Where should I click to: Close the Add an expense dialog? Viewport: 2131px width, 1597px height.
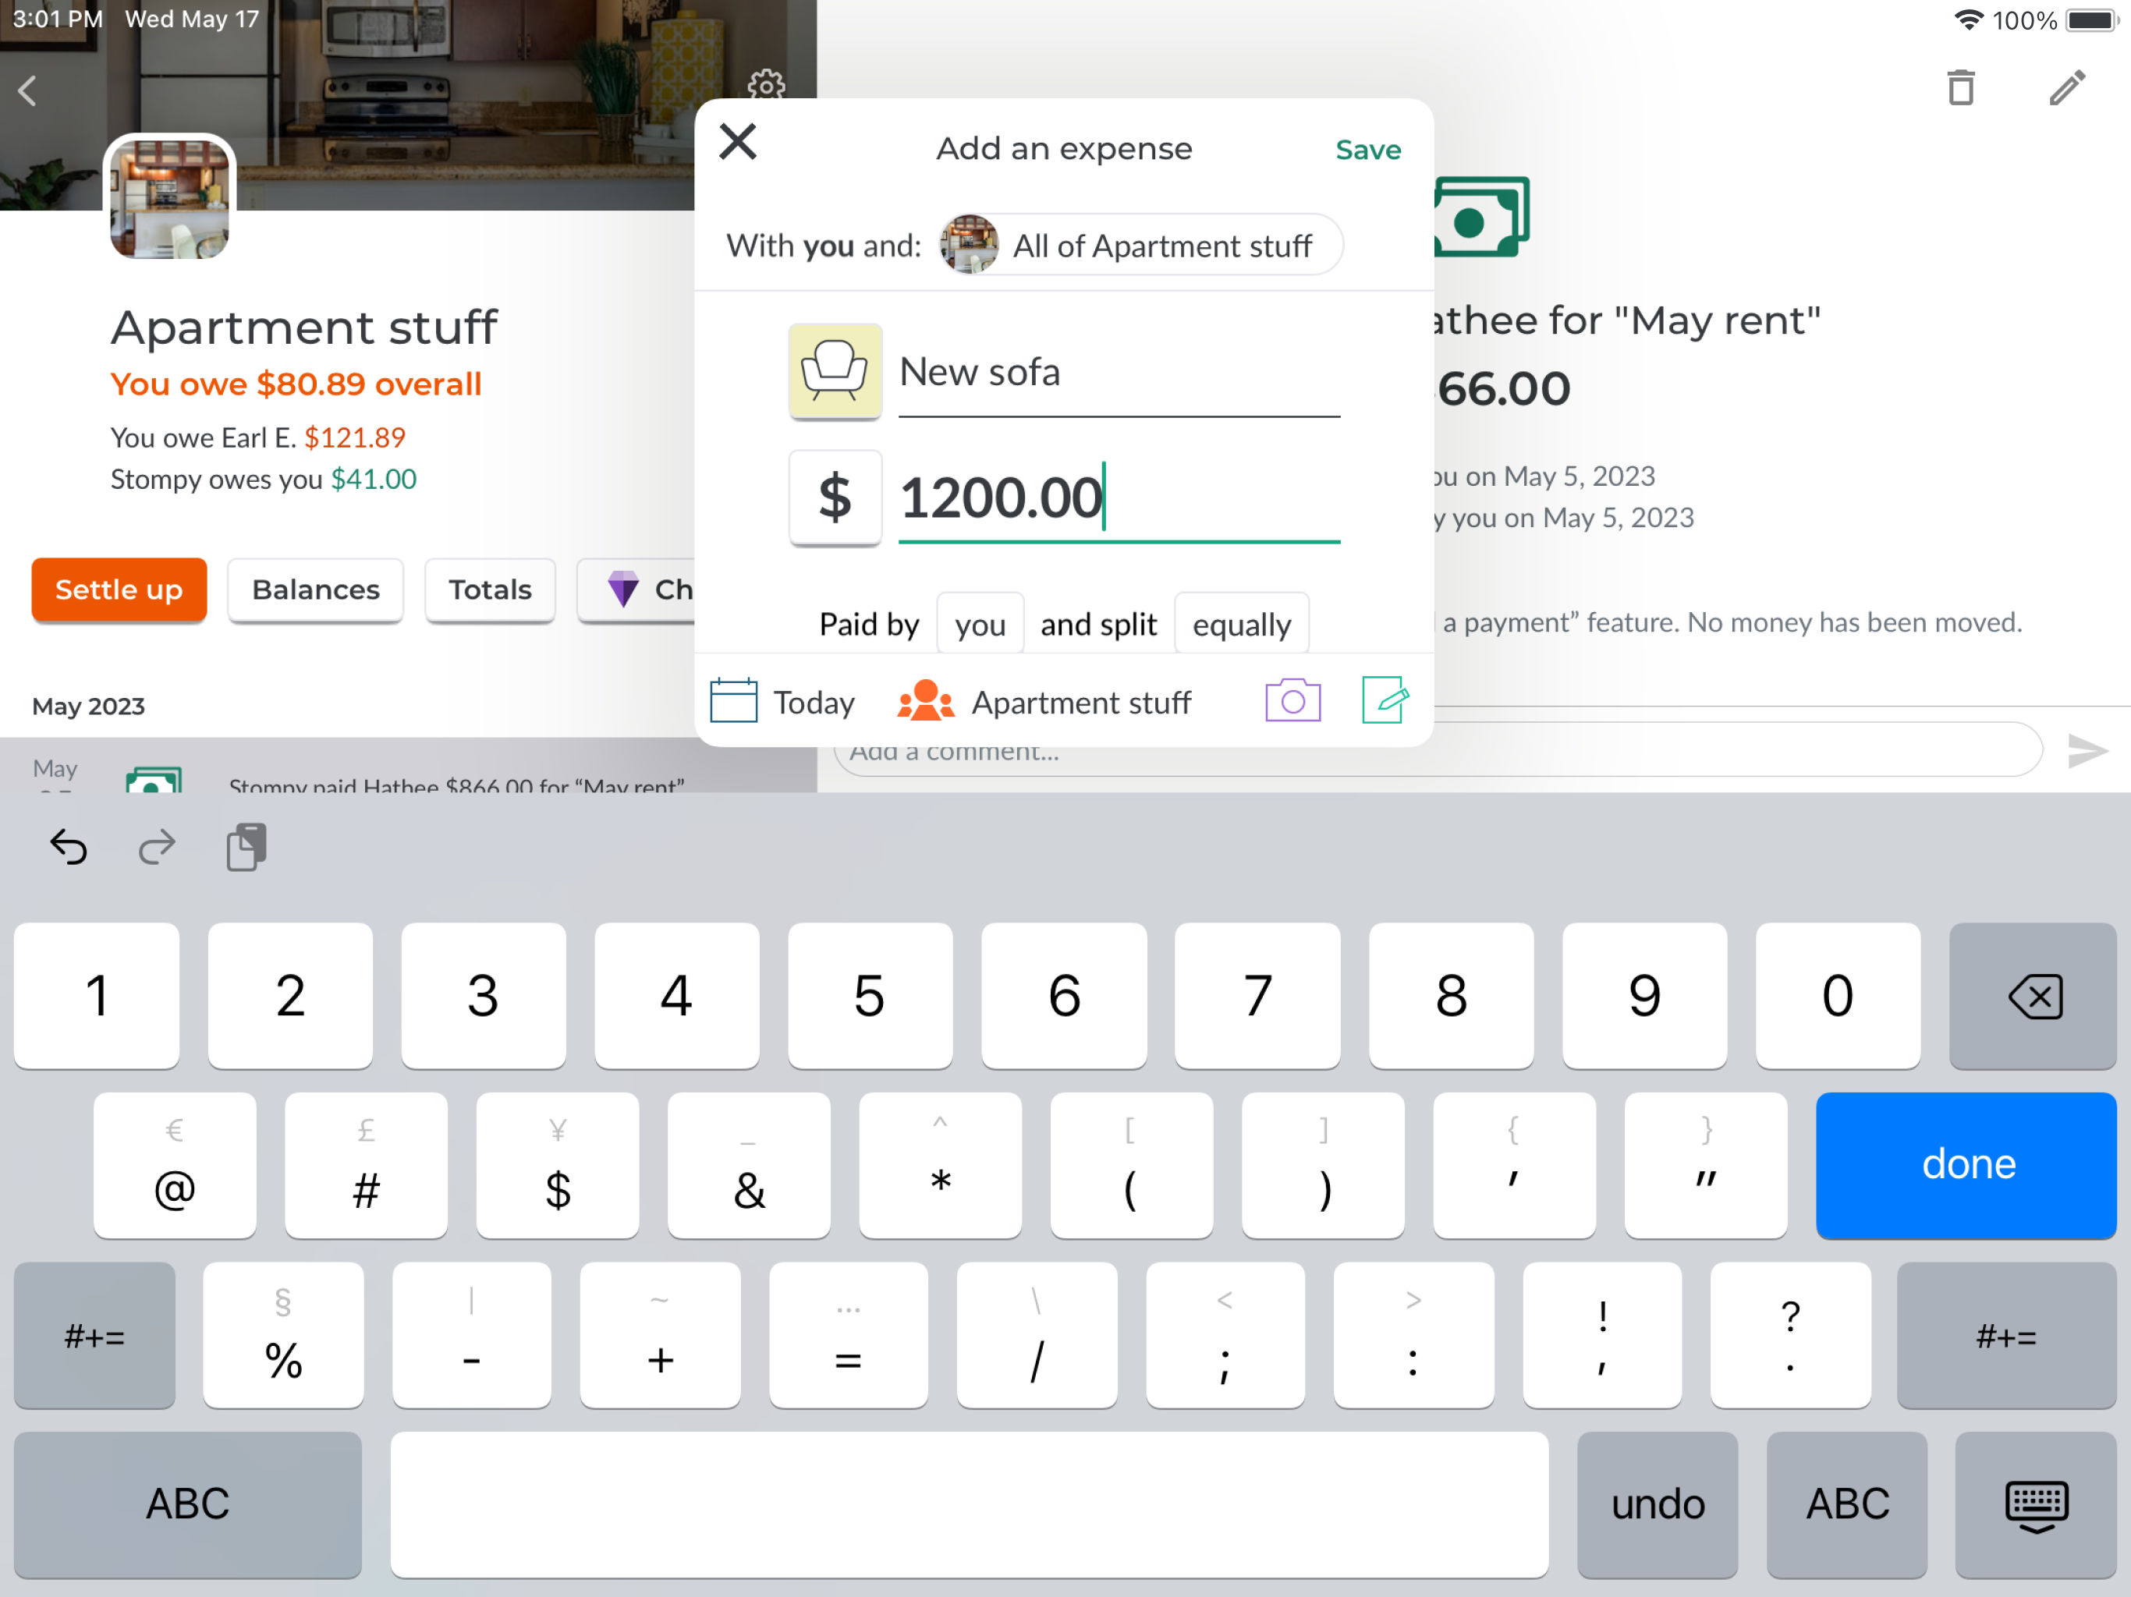click(x=738, y=143)
